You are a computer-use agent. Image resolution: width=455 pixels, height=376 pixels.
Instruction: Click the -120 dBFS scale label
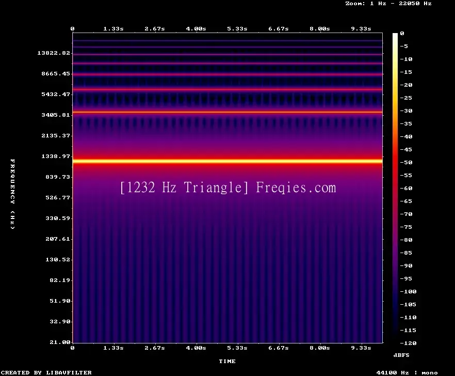(x=408, y=343)
